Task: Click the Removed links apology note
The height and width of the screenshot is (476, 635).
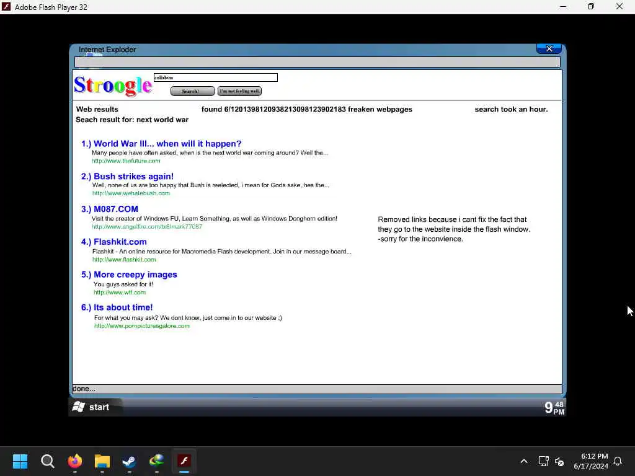Action: [454, 229]
